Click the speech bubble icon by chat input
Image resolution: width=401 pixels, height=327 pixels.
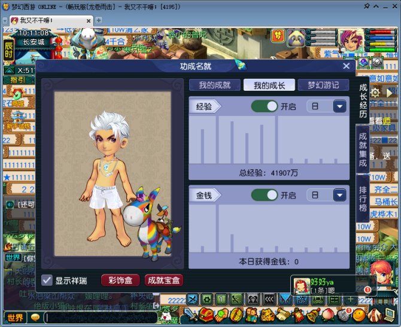(35, 317)
